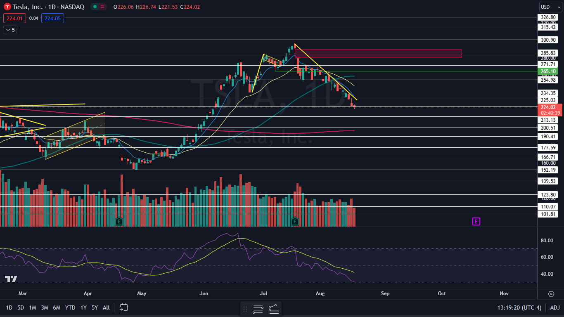This screenshot has width=564, height=317.
Task: Click the 234.35 price level label
Action: point(549,93)
